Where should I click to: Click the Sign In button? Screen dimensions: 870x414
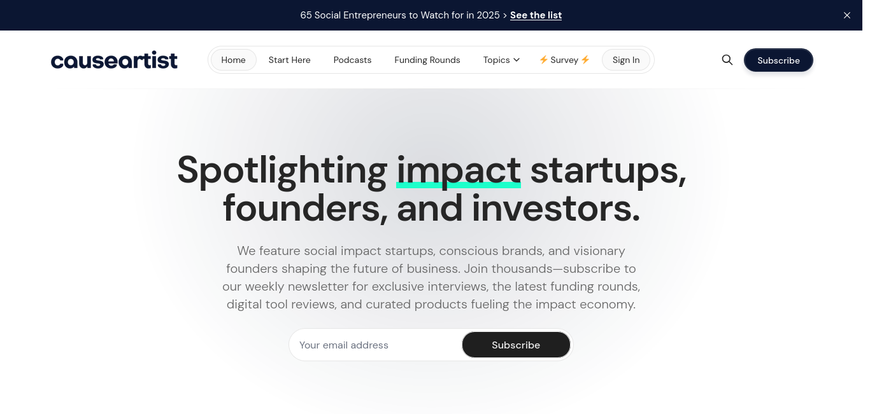(626, 60)
